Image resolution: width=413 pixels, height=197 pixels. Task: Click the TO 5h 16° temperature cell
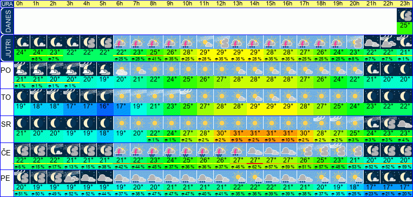coord(105,106)
